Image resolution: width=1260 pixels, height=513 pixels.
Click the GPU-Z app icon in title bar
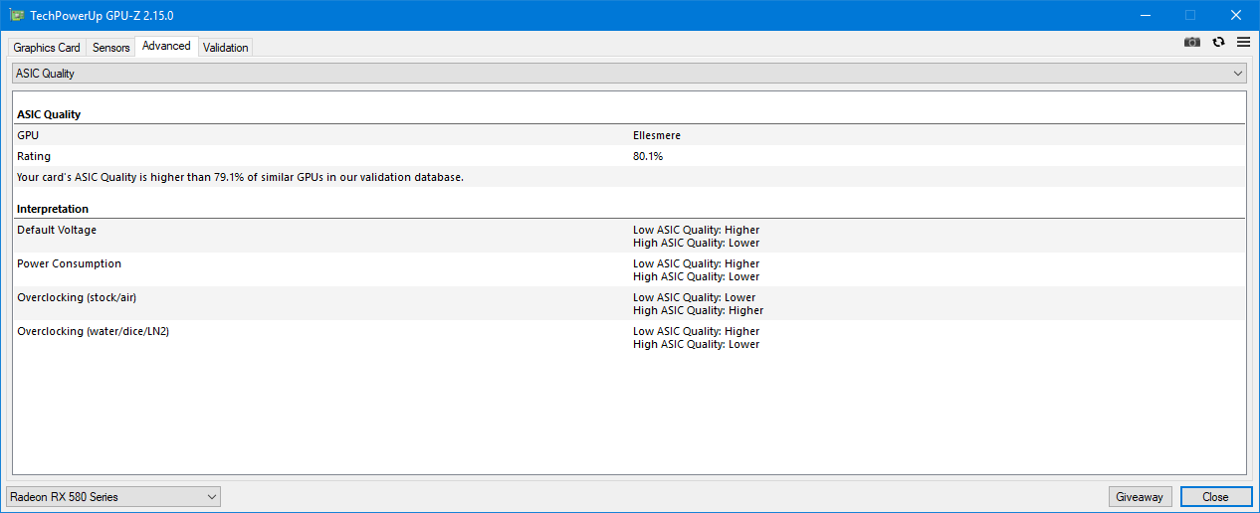[x=17, y=16]
